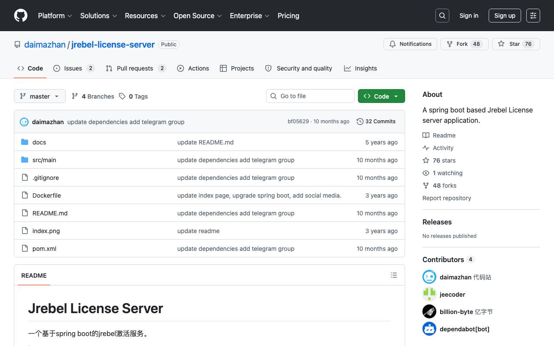Expand the Platform menu
This screenshot has width=554, height=346.
[x=55, y=16]
